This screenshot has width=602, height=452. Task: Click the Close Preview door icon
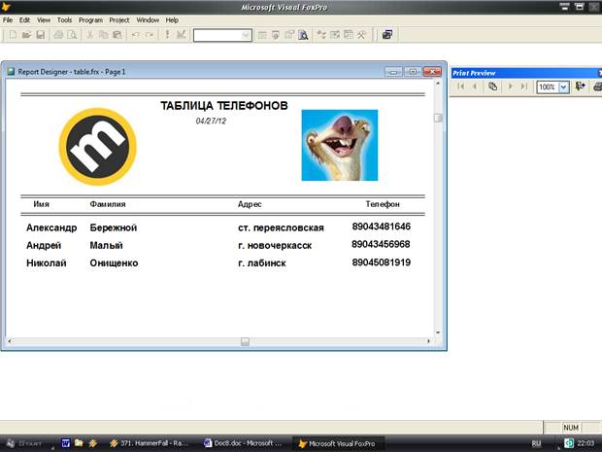point(580,87)
